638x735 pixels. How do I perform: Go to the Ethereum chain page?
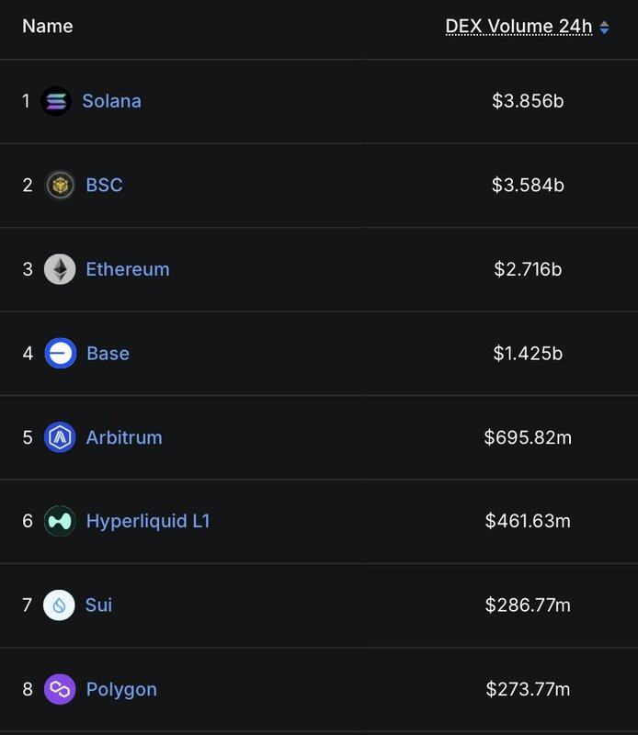(128, 269)
